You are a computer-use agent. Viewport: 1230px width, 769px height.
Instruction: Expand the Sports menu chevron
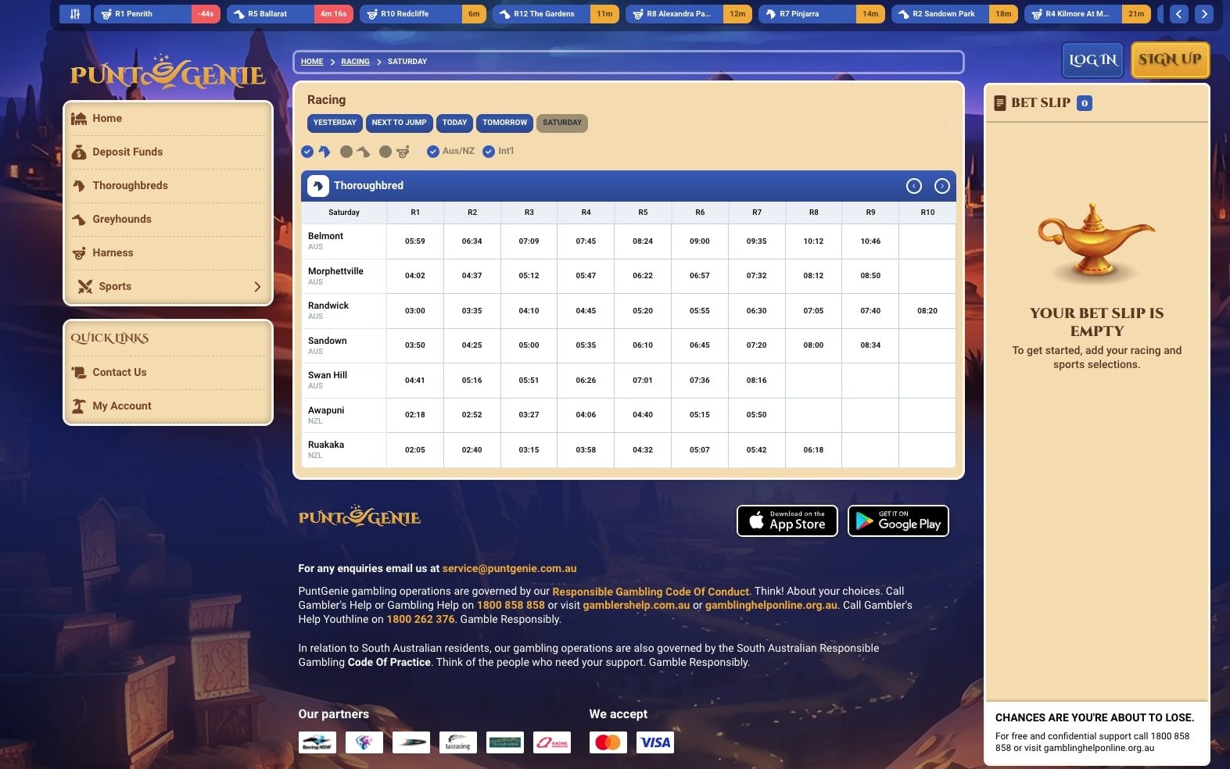click(257, 287)
